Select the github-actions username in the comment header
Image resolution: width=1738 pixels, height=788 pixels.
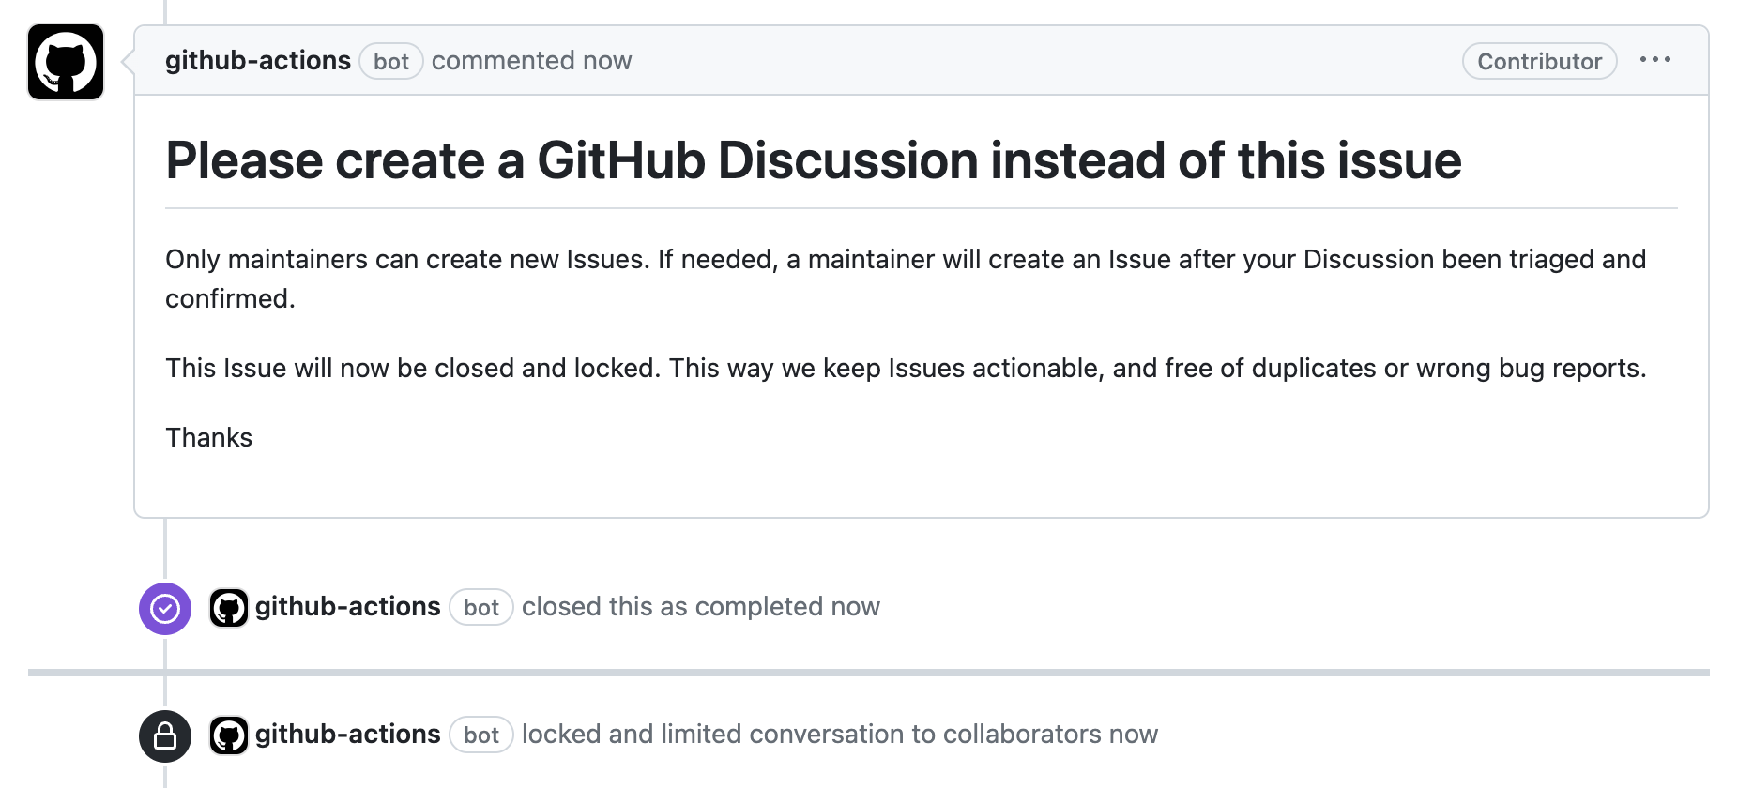coord(258,59)
